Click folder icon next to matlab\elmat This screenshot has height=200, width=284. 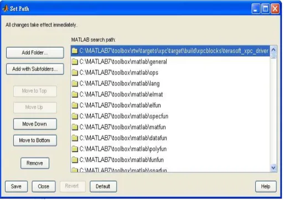(x=75, y=94)
